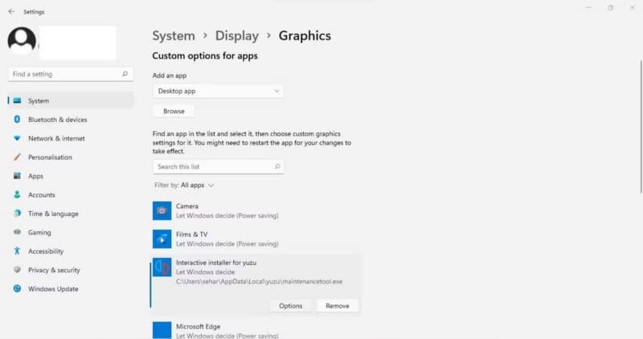Open the System settings page
The image size is (643, 339).
pos(71,100)
